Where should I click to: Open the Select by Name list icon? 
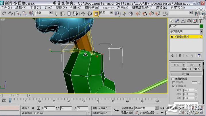[62, 14]
